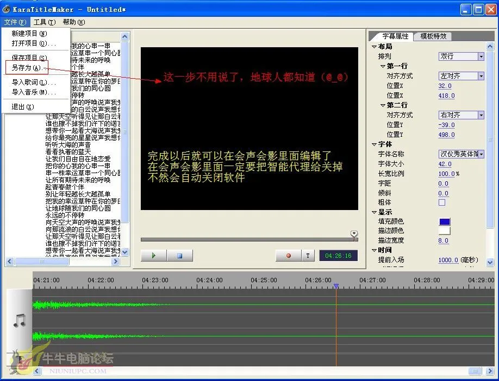499x381 pixels.
Task: Click the 字体大小 value 42.0
Action: pyautogui.click(x=445, y=164)
